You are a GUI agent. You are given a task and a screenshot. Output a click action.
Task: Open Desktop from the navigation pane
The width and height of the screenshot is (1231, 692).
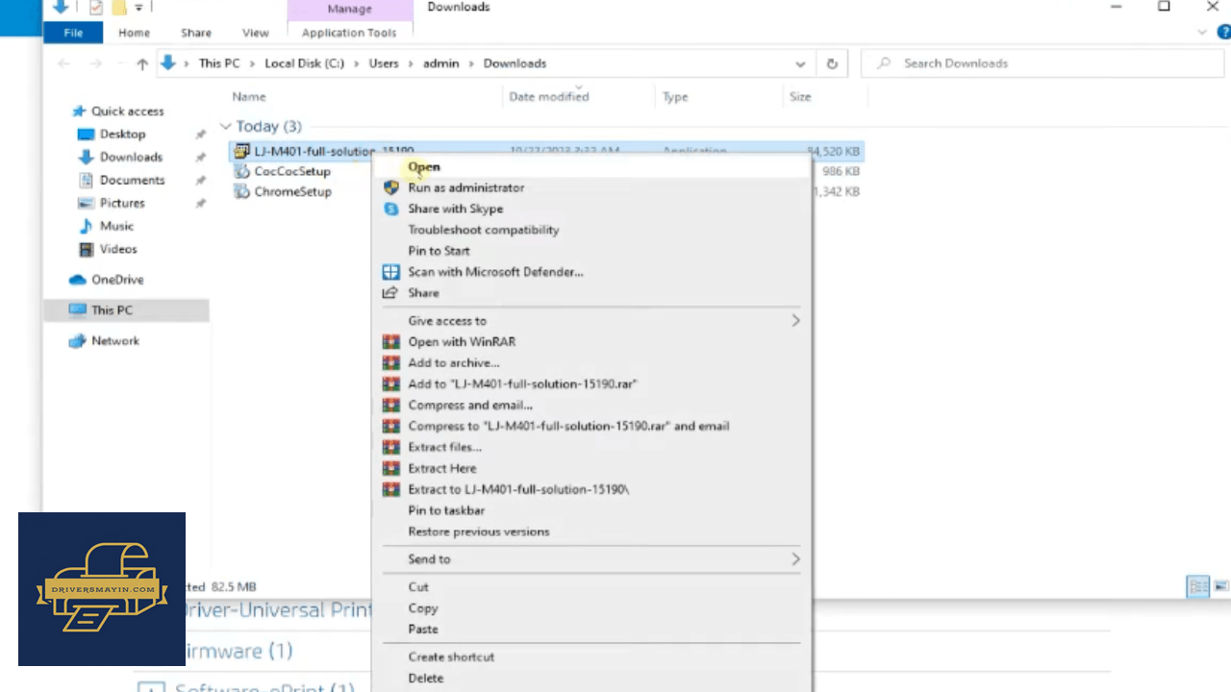click(122, 135)
